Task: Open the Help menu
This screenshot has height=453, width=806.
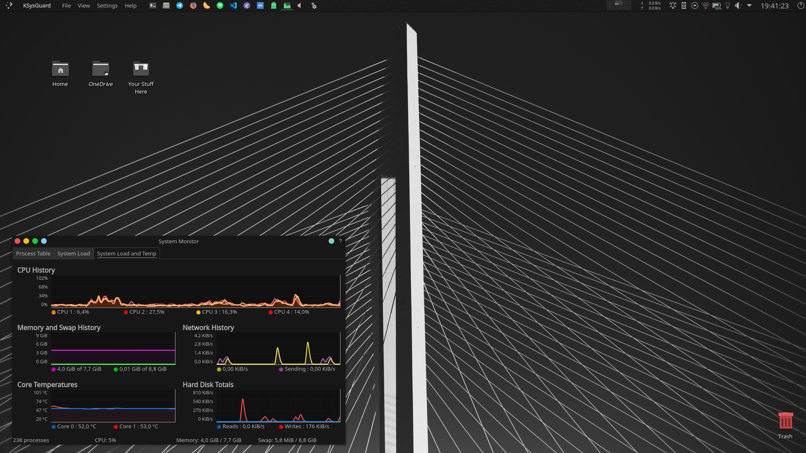Action: pyautogui.click(x=131, y=5)
